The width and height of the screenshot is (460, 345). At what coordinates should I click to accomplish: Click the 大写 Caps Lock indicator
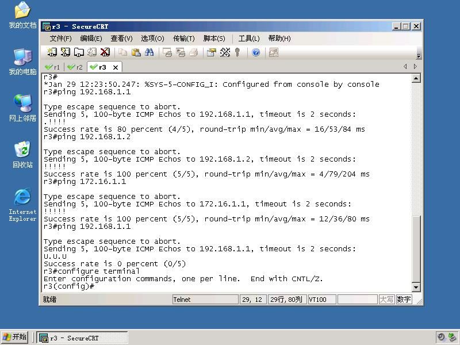click(x=386, y=300)
